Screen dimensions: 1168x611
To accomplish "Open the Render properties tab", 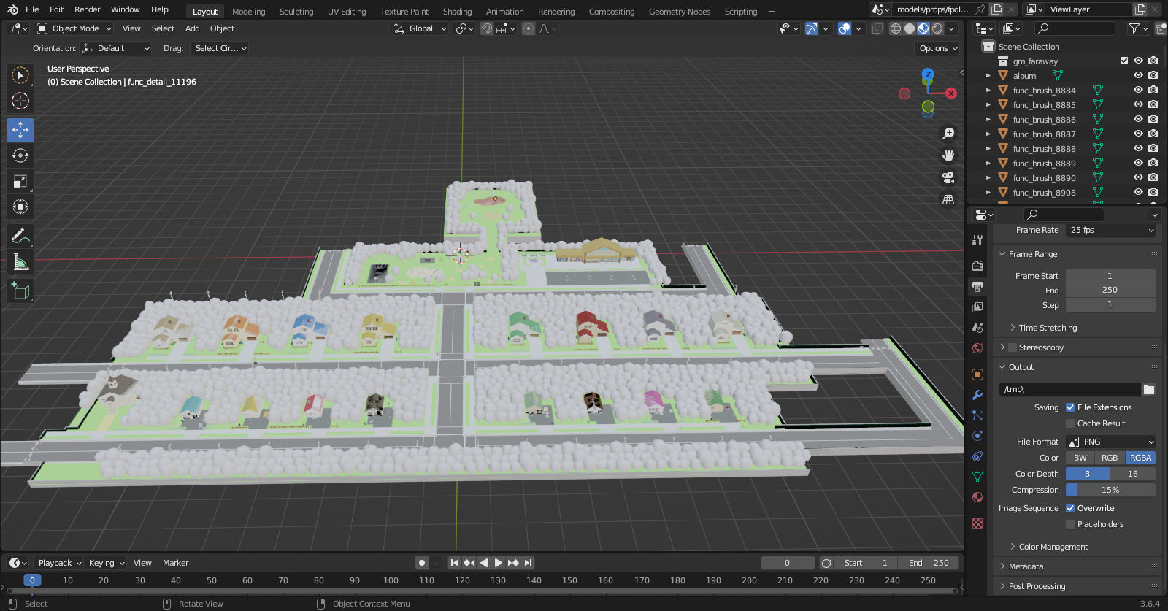I will click(x=977, y=266).
